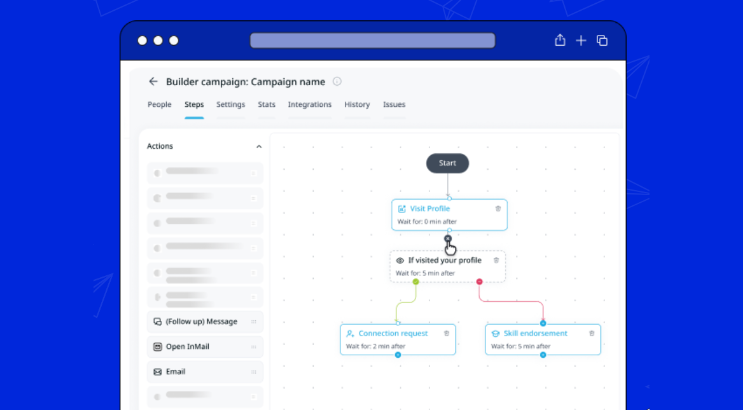This screenshot has width=743, height=410.
Task: Click top connector of Skill endorsement node
Action: [x=543, y=324]
